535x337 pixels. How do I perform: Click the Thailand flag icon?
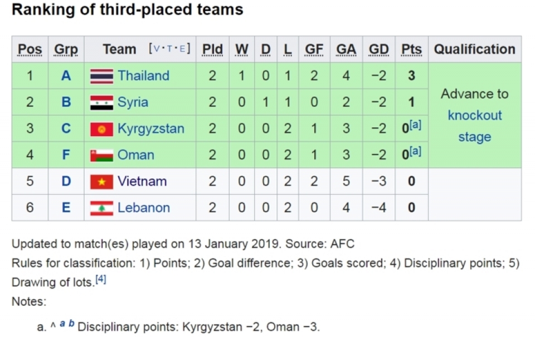click(x=101, y=76)
